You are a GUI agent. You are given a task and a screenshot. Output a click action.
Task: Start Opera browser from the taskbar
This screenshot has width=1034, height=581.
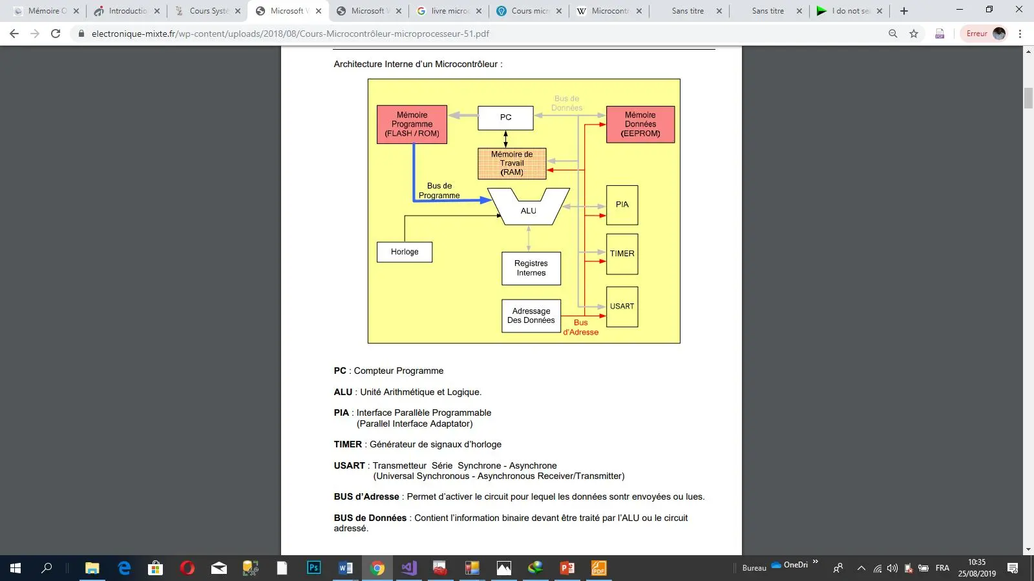[187, 568]
